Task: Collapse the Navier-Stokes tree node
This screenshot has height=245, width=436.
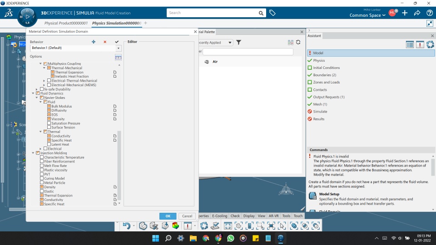Action: [x=37, y=98]
